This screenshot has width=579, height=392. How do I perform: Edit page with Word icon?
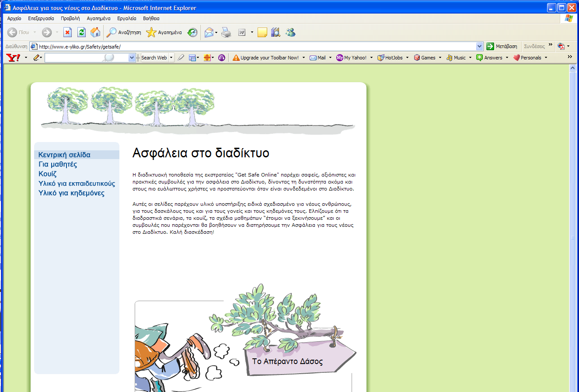242,32
